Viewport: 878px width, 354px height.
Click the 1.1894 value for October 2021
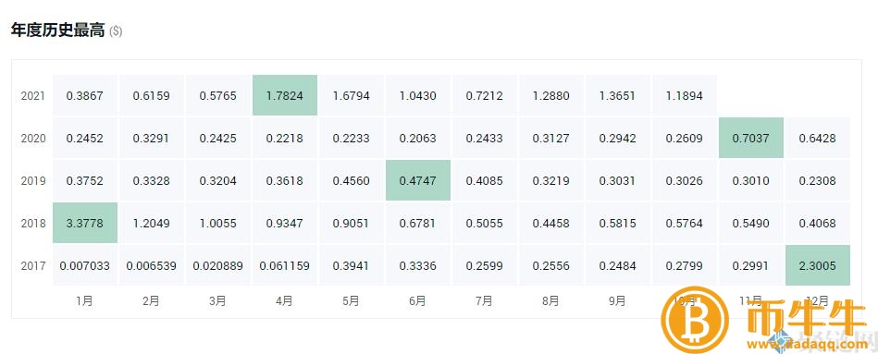click(685, 95)
